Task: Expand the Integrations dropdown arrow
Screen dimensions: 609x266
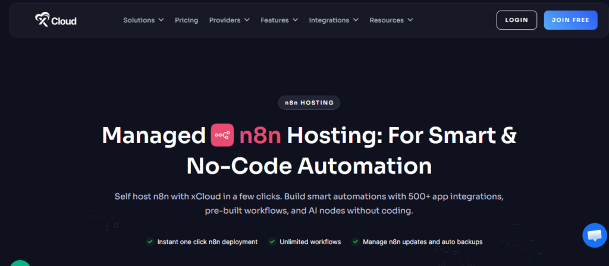Action: coord(356,20)
